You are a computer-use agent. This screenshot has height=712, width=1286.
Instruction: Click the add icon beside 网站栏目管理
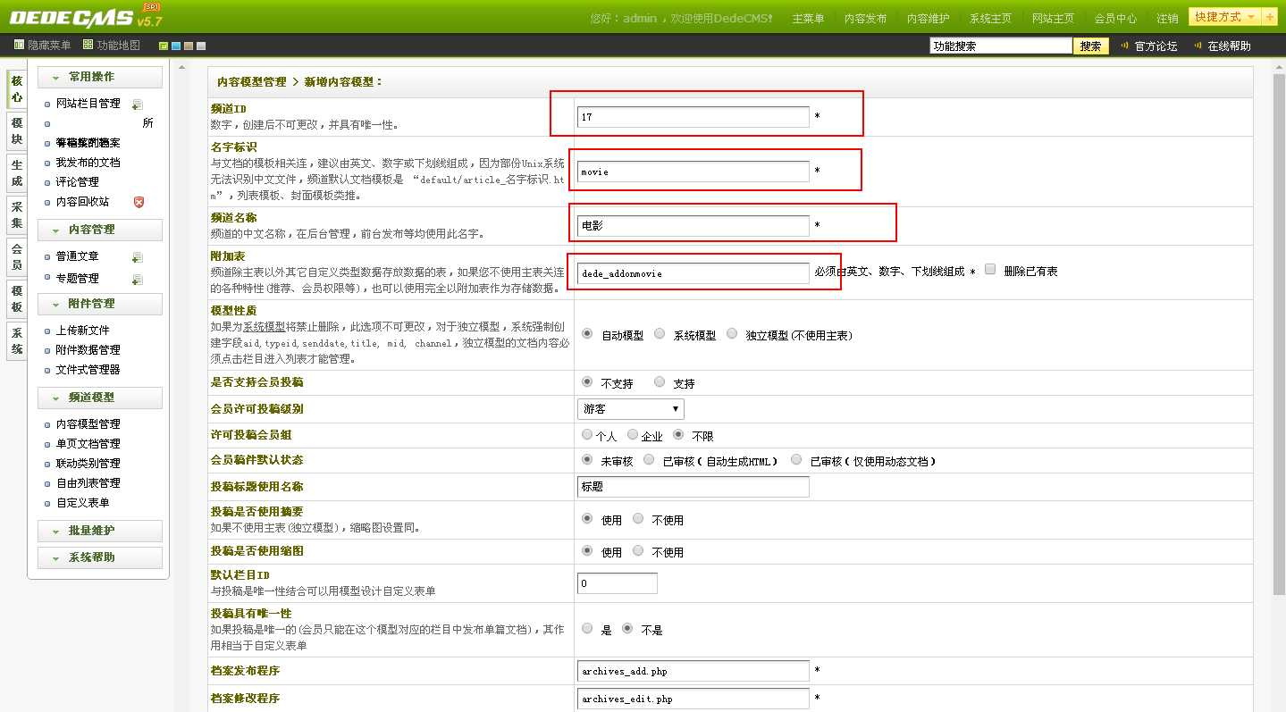(x=138, y=105)
